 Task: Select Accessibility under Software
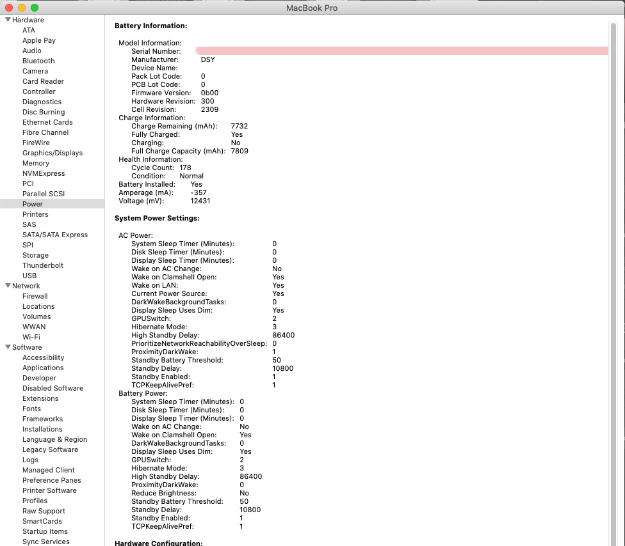click(44, 357)
